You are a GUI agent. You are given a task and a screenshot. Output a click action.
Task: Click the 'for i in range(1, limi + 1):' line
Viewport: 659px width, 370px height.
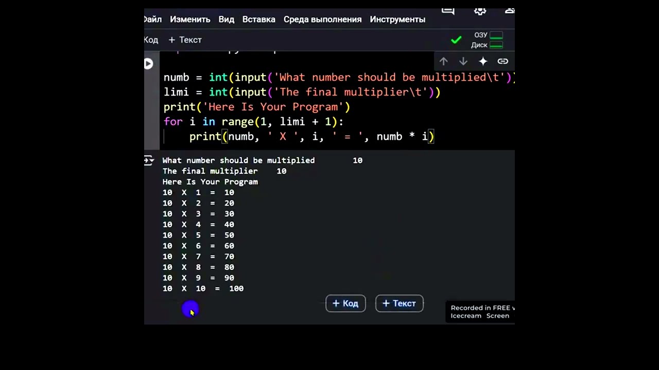(x=253, y=122)
